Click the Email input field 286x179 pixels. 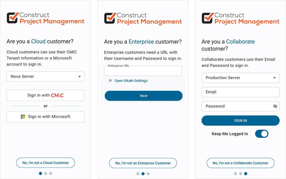click(240, 92)
